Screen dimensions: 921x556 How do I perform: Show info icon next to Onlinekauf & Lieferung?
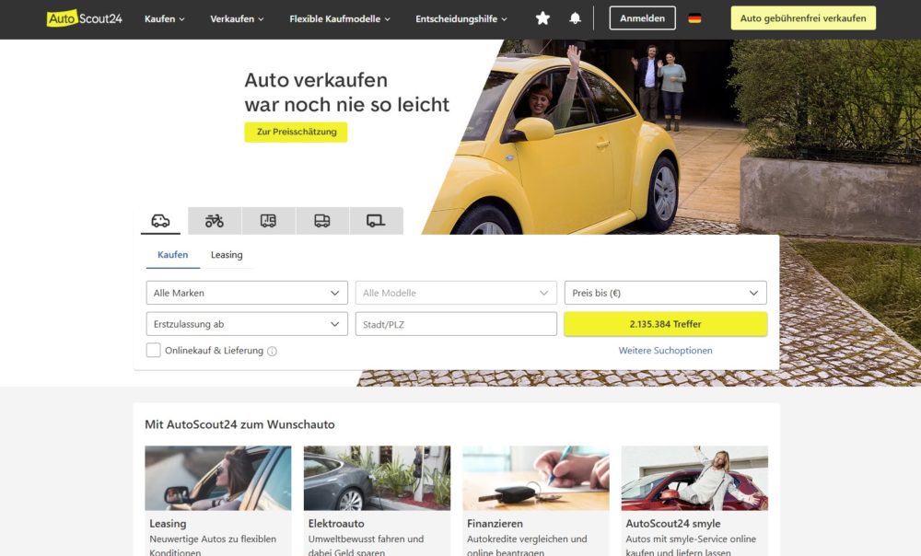pyautogui.click(x=272, y=351)
